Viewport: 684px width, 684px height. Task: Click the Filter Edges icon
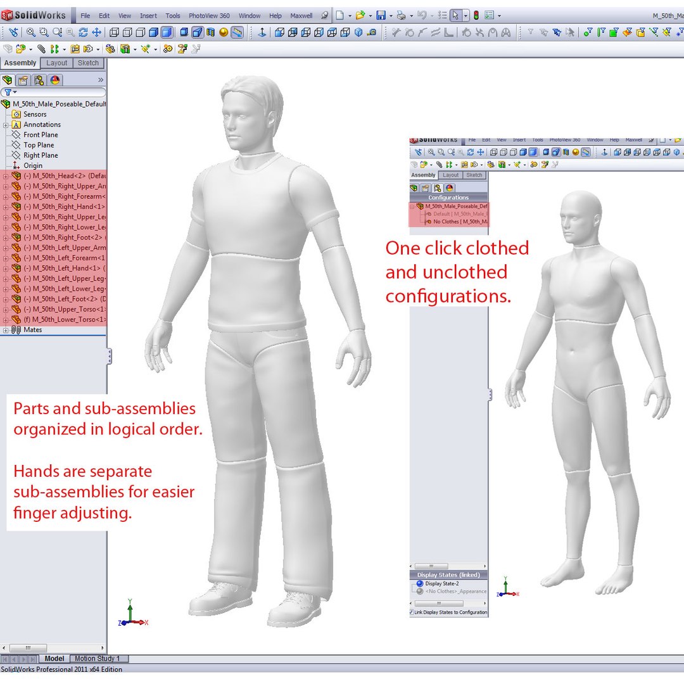click(601, 32)
